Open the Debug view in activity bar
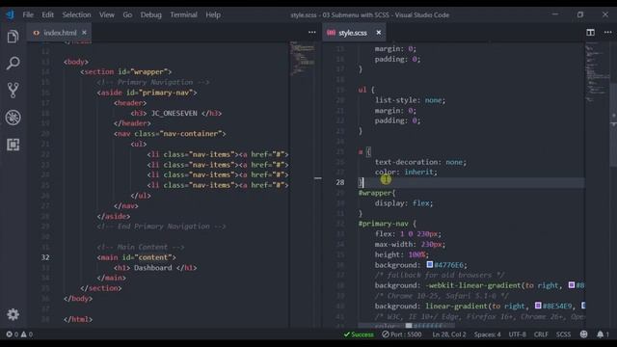 (x=13, y=118)
